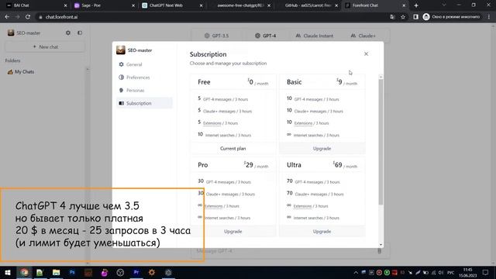This screenshot has height=279, width=496.
Task: Open the Preferences settings section
Action: pyautogui.click(x=145, y=77)
